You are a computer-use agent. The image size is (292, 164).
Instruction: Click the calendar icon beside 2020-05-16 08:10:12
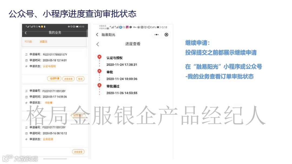point(26,133)
